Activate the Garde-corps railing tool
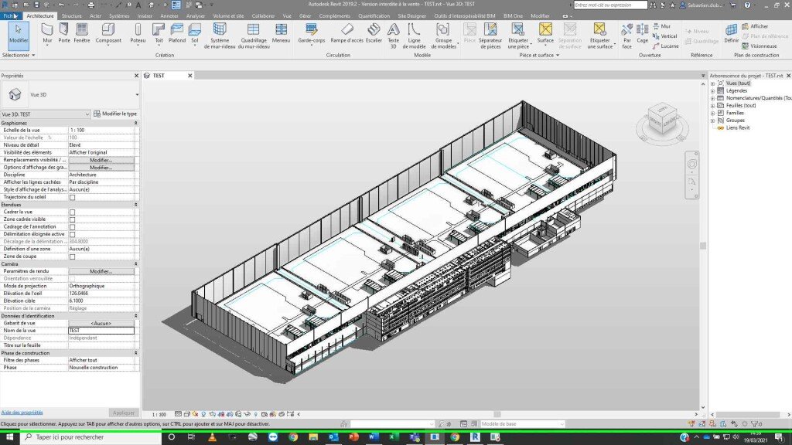The image size is (792, 445). [x=312, y=34]
